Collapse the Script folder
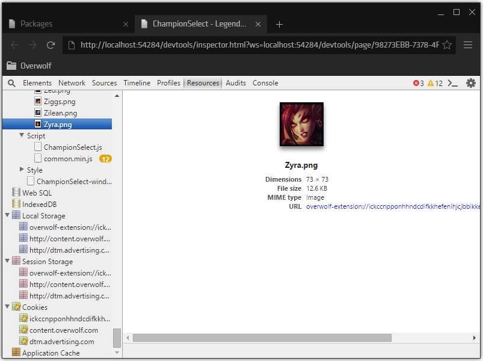The width and height of the screenshot is (483, 361). coord(22,135)
